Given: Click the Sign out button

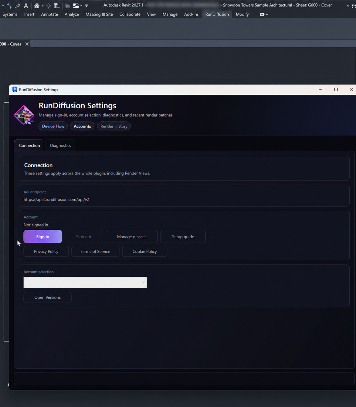Looking at the screenshot, I should [x=83, y=237].
